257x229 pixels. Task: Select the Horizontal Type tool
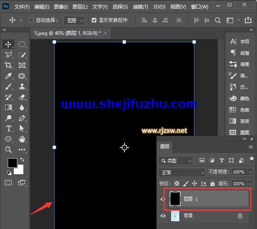coord(8,128)
